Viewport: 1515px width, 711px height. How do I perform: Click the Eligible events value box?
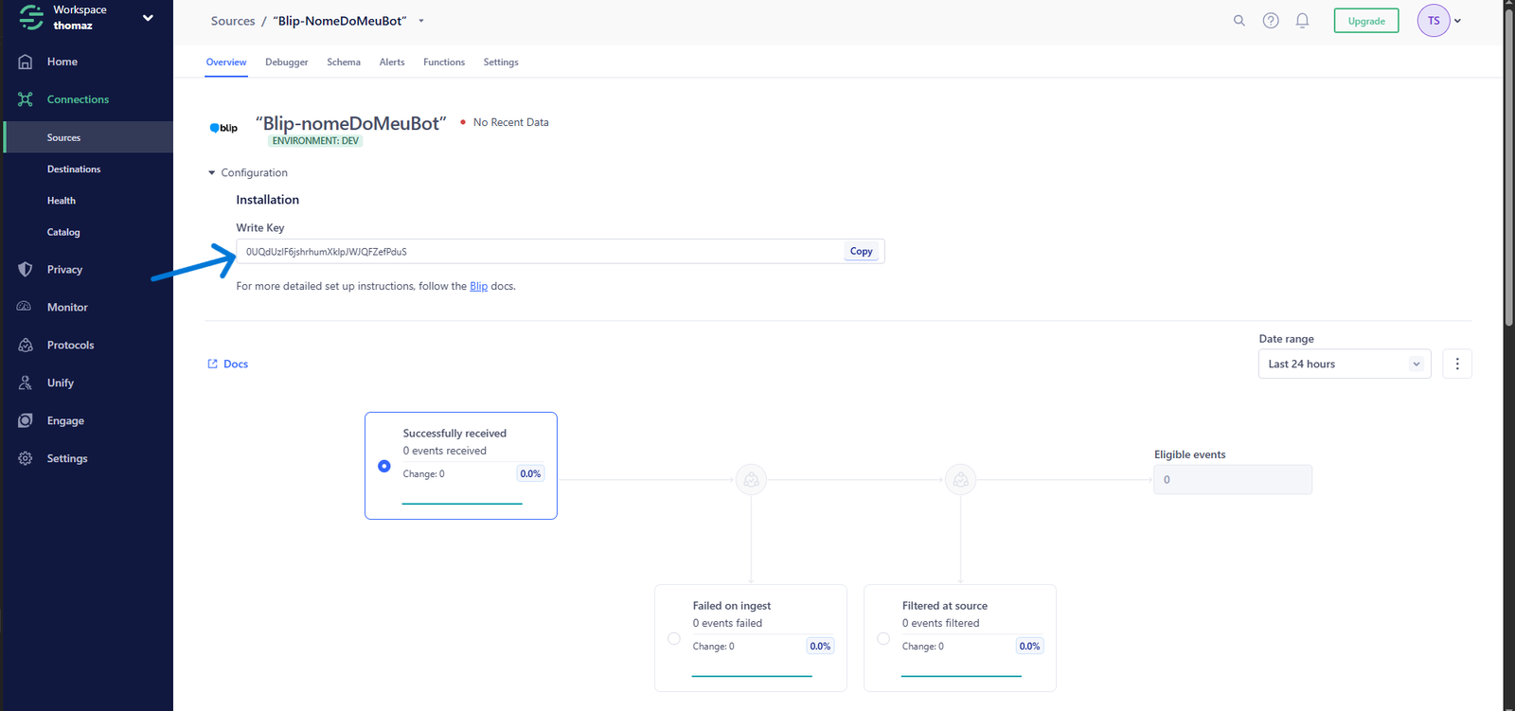(x=1233, y=479)
